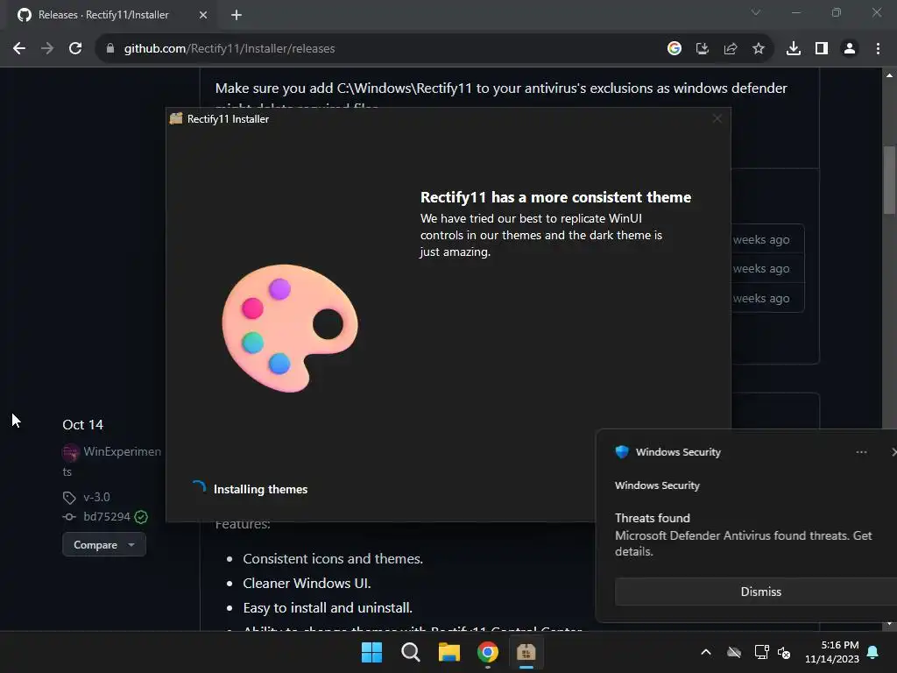Click the Installing themes status text
Viewport: 897px width, 673px height.
click(x=260, y=489)
